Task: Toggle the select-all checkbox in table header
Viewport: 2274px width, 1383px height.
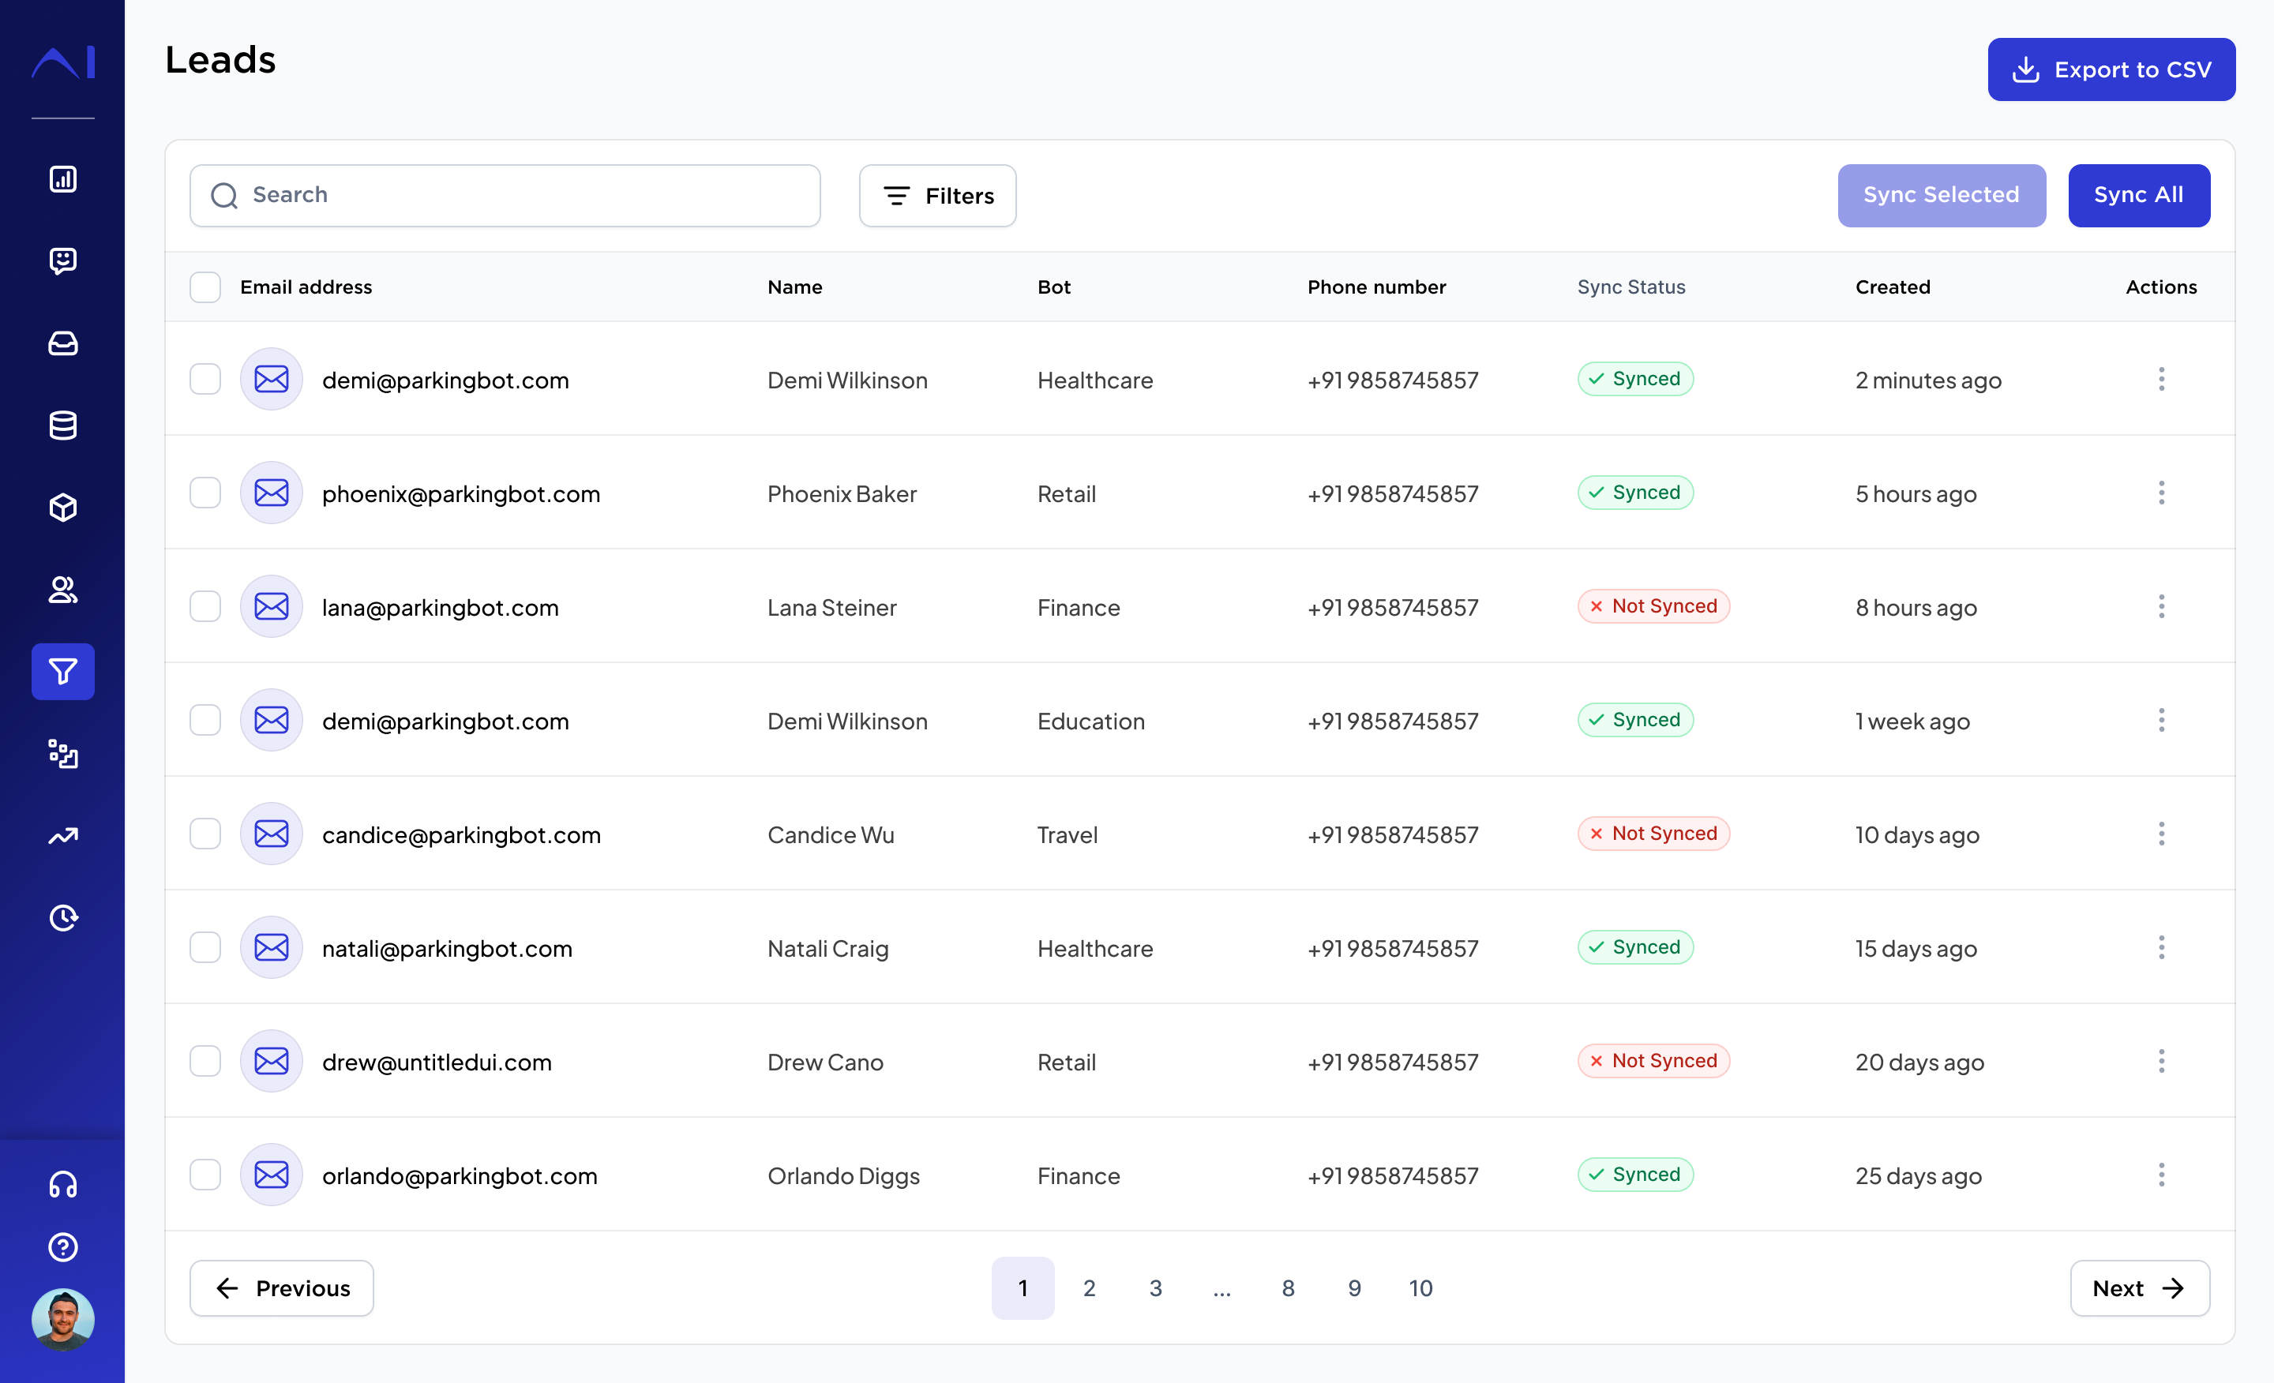Action: tap(205, 287)
